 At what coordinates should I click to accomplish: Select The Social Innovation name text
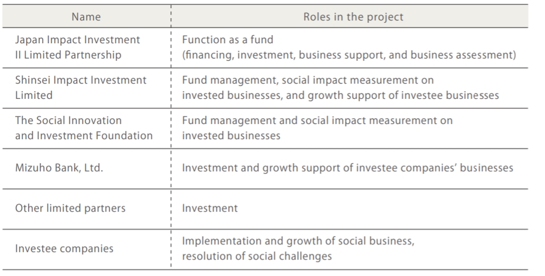[x=68, y=120]
